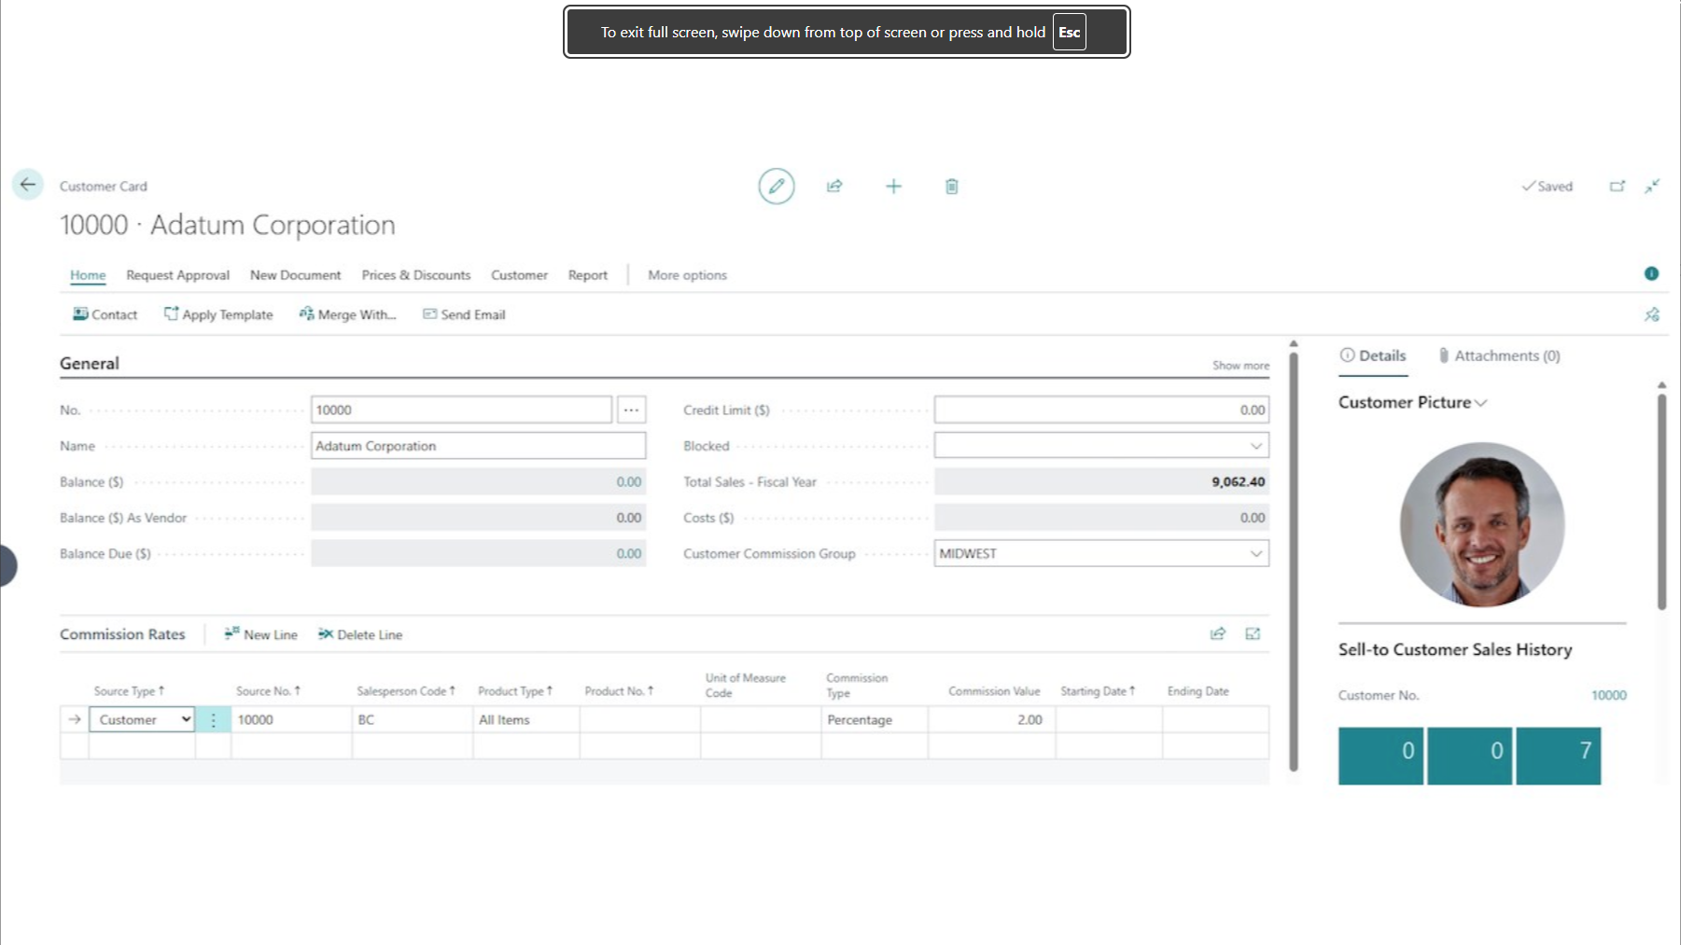Click the share icon in header

click(x=834, y=187)
